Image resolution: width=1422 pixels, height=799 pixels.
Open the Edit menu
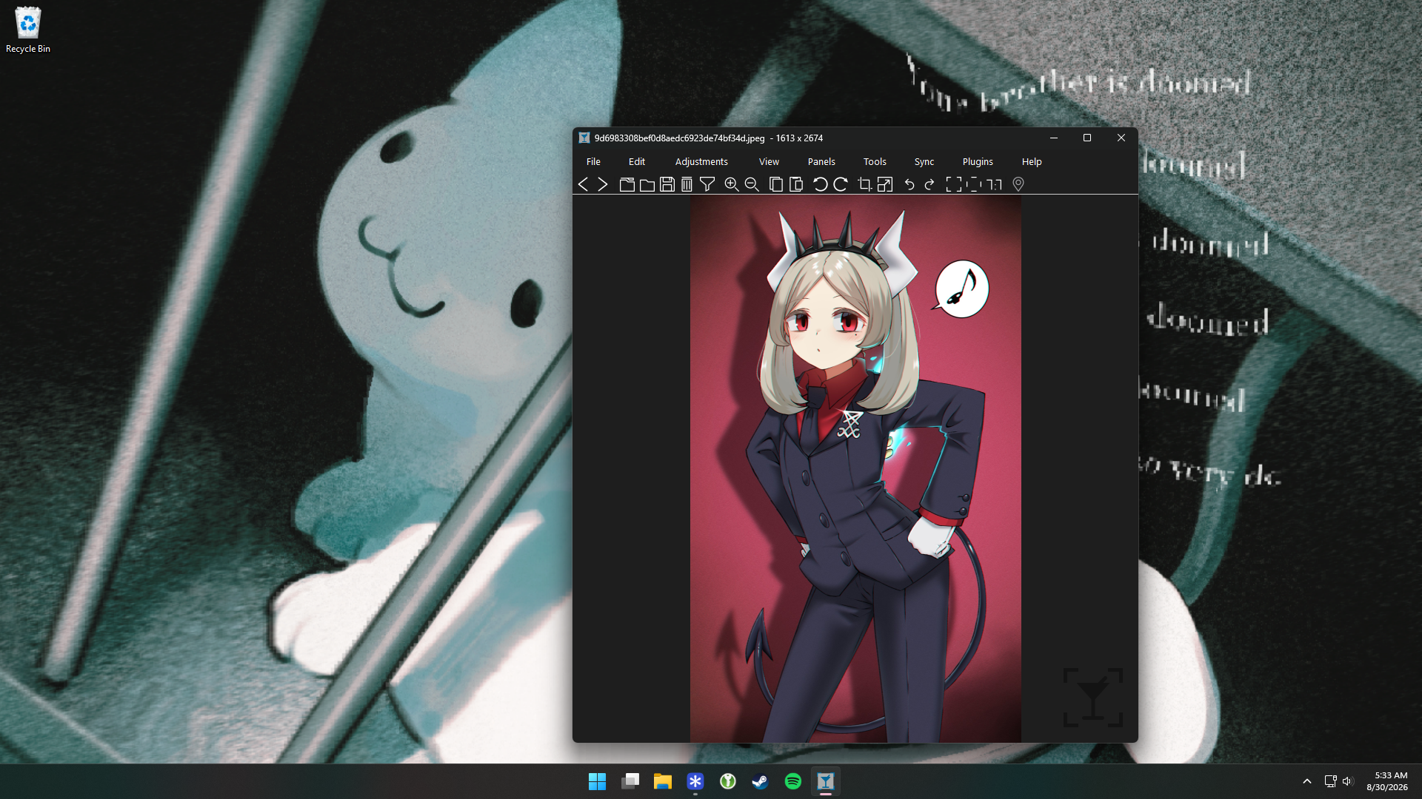tap(637, 161)
